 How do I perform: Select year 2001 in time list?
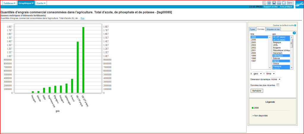259,50
